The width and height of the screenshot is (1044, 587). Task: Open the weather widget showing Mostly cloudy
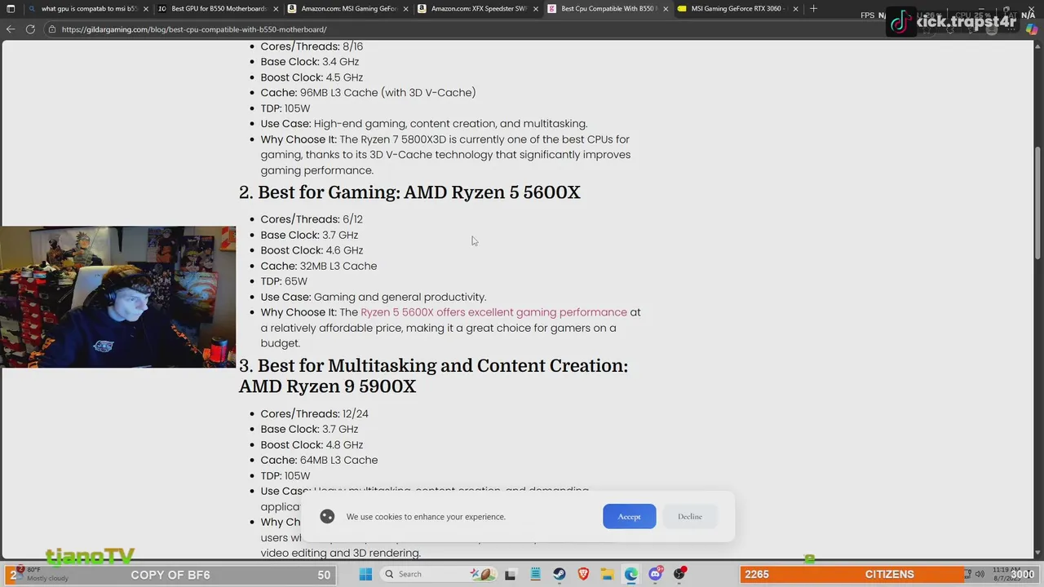coord(41,574)
